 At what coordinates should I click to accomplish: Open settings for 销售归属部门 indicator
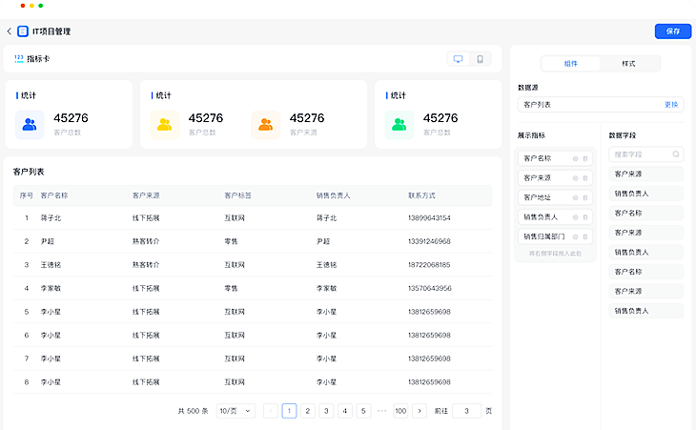[x=575, y=236]
